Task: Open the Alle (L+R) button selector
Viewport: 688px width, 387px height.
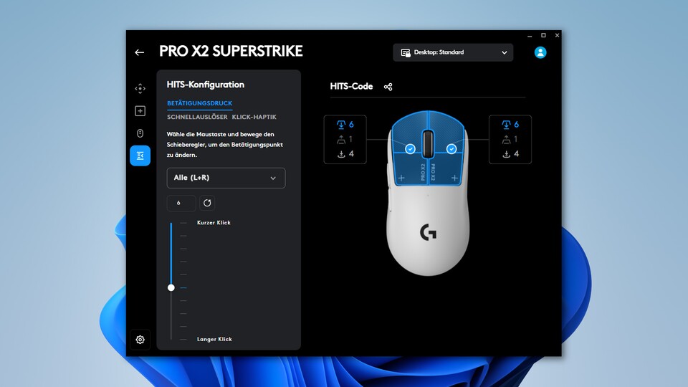Action: (x=226, y=178)
